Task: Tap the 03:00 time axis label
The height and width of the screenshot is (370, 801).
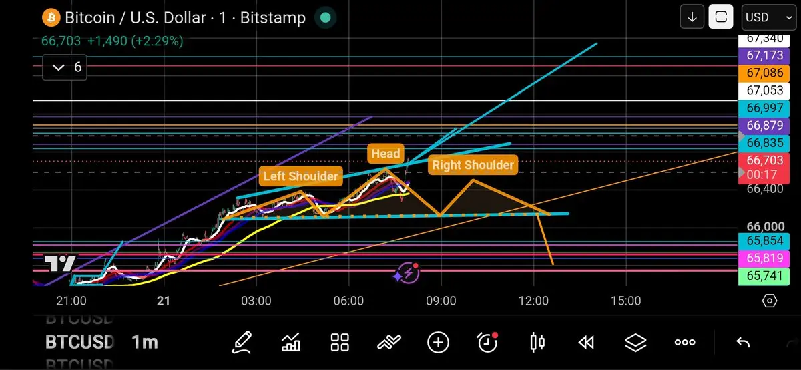Action: (256, 301)
